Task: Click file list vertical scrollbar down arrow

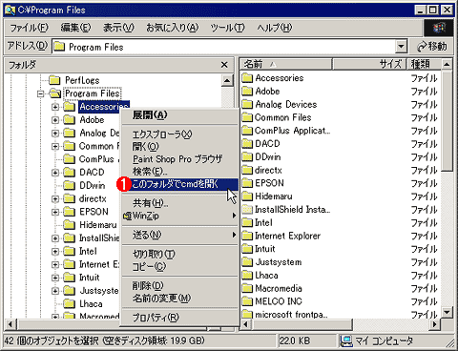Action: (447, 312)
